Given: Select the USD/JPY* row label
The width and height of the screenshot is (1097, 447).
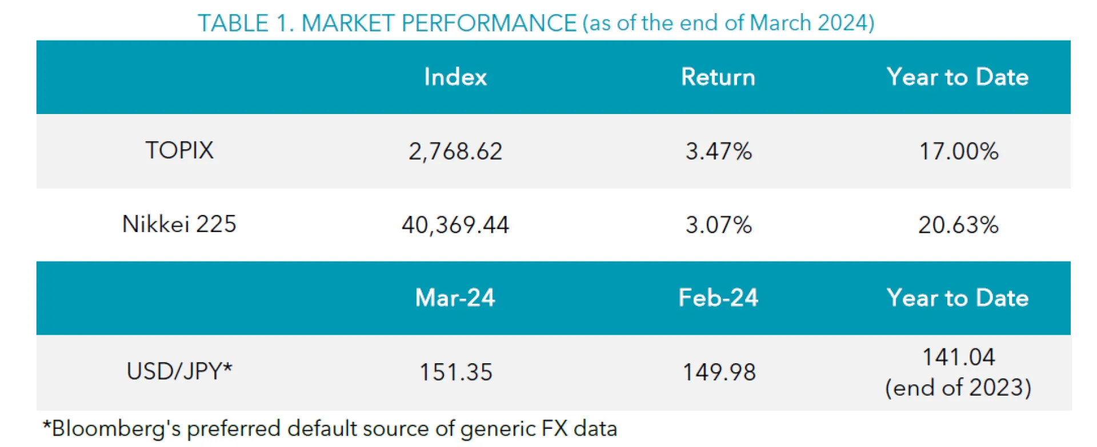Looking at the screenshot, I should click(x=179, y=371).
